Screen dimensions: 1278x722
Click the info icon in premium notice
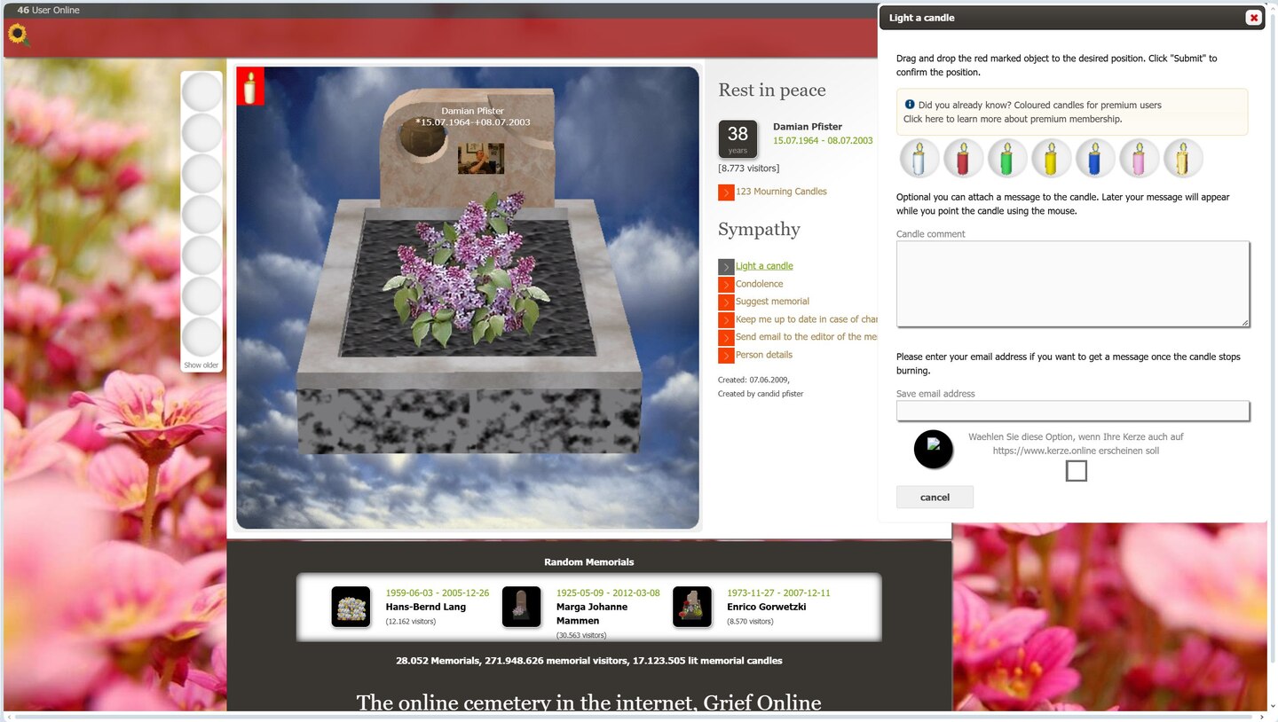coord(910,104)
